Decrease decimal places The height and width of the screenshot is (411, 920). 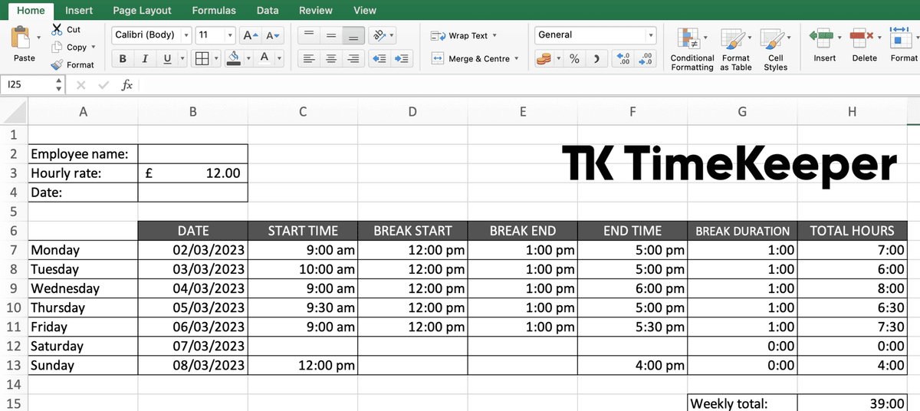[x=647, y=59]
